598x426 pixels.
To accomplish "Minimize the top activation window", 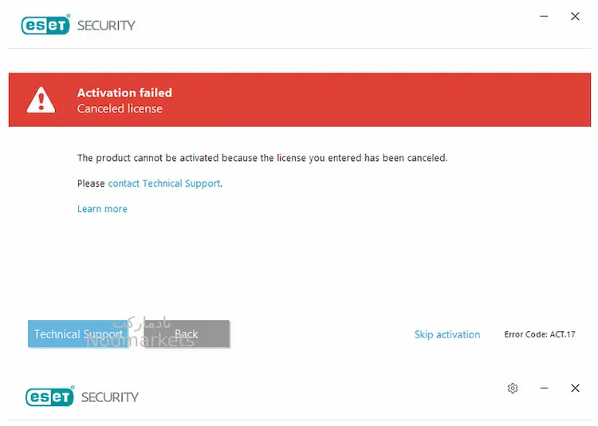I will 544,17.
